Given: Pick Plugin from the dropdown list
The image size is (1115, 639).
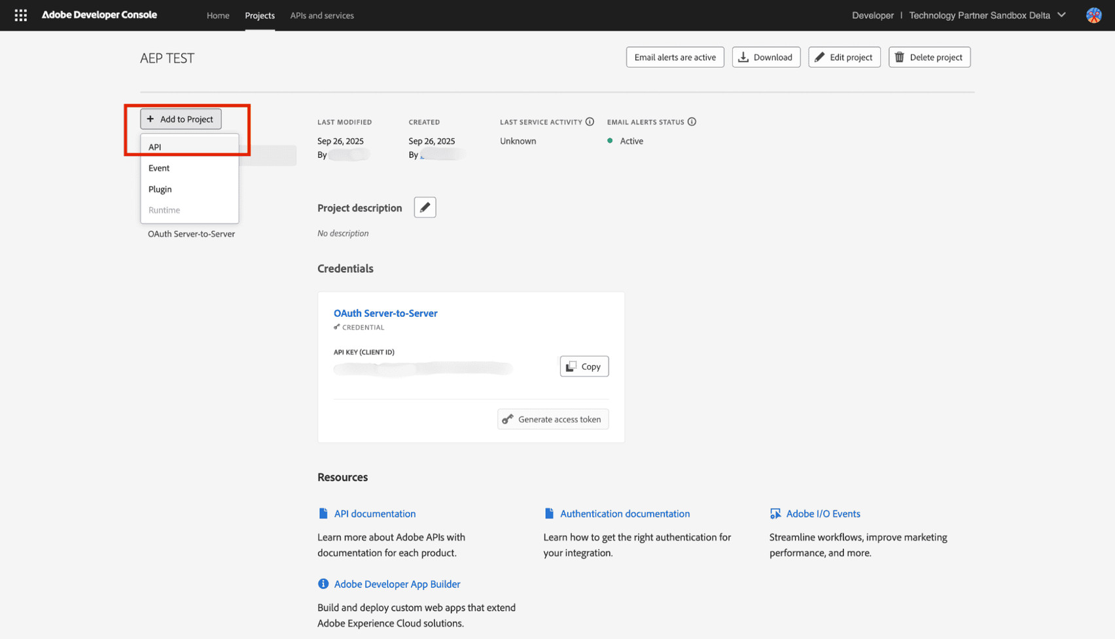Looking at the screenshot, I should 160,189.
